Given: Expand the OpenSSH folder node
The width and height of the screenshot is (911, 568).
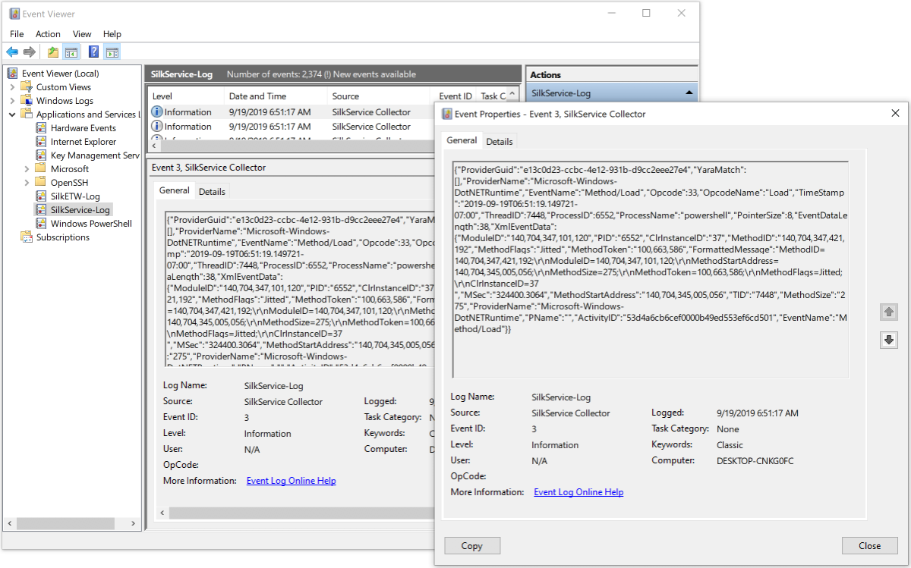Looking at the screenshot, I should tap(27, 183).
